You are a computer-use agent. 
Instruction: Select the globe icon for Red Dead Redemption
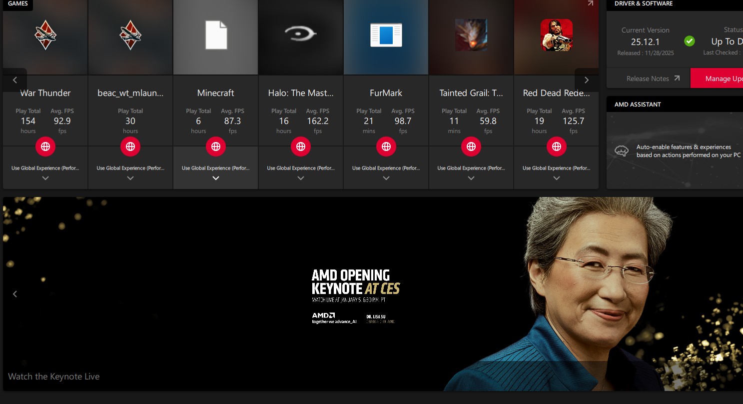(557, 146)
